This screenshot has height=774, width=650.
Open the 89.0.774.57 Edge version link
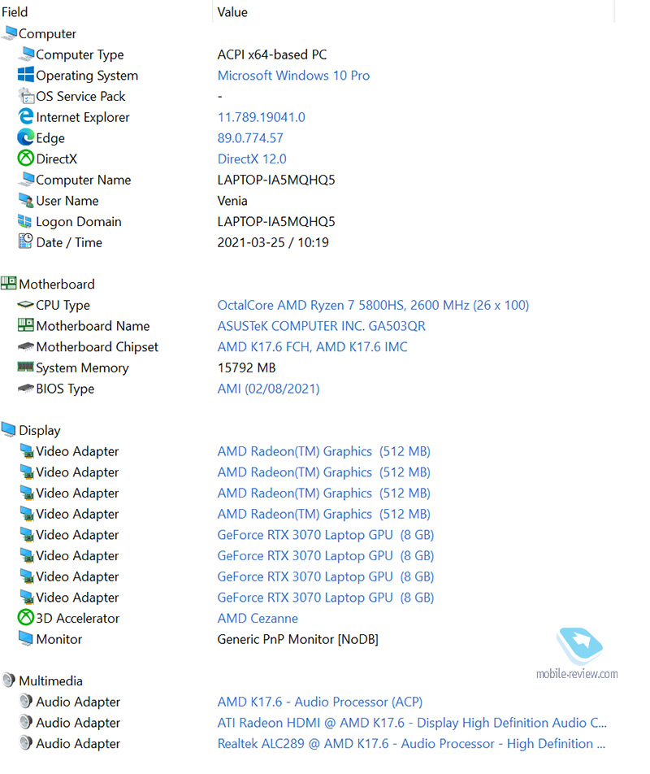pyautogui.click(x=250, y=137)
